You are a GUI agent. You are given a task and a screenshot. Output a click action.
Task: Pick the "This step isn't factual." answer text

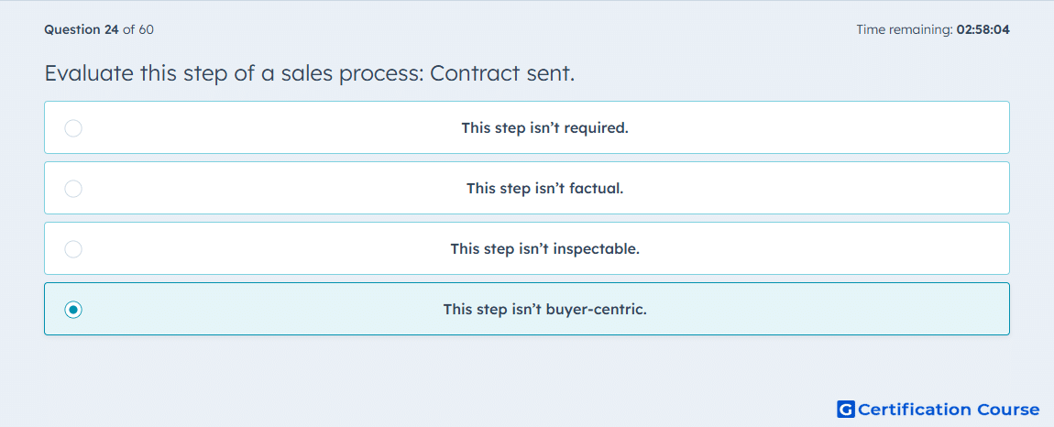pos(544,188)
